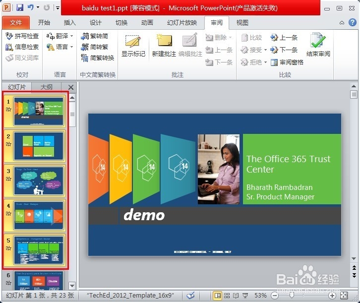
Task: Click spell check status icon in status bar
Action: [x=190, y=295]
